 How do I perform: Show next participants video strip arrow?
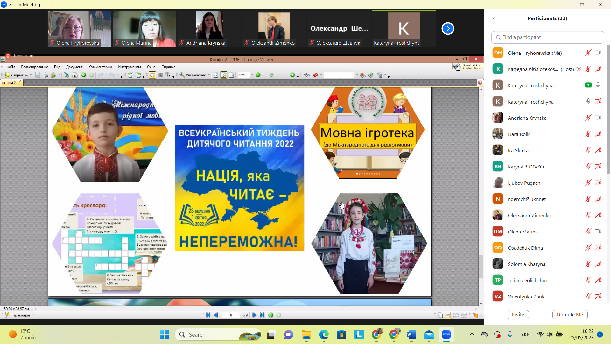click(447, 29)
